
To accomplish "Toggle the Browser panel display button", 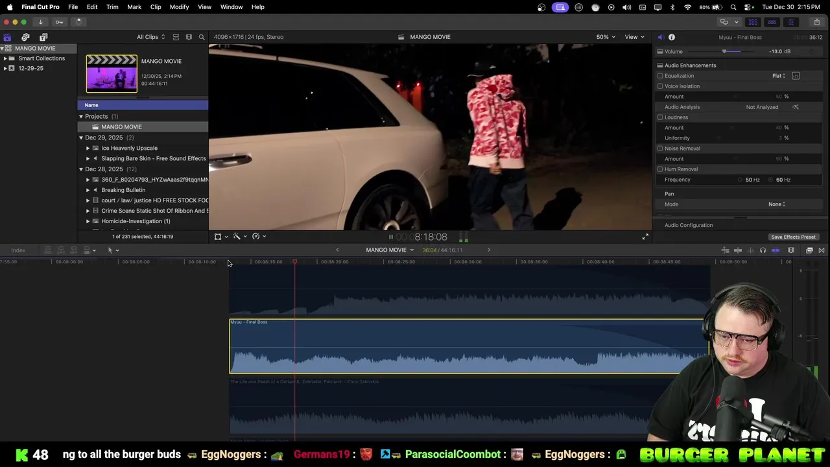I will (x=753, y=22).
